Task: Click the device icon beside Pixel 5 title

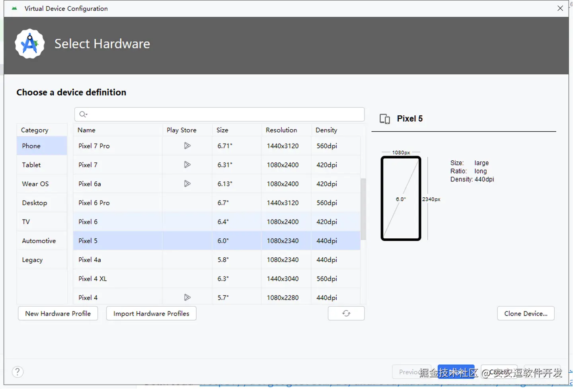Action: click(x=385, y=119)
